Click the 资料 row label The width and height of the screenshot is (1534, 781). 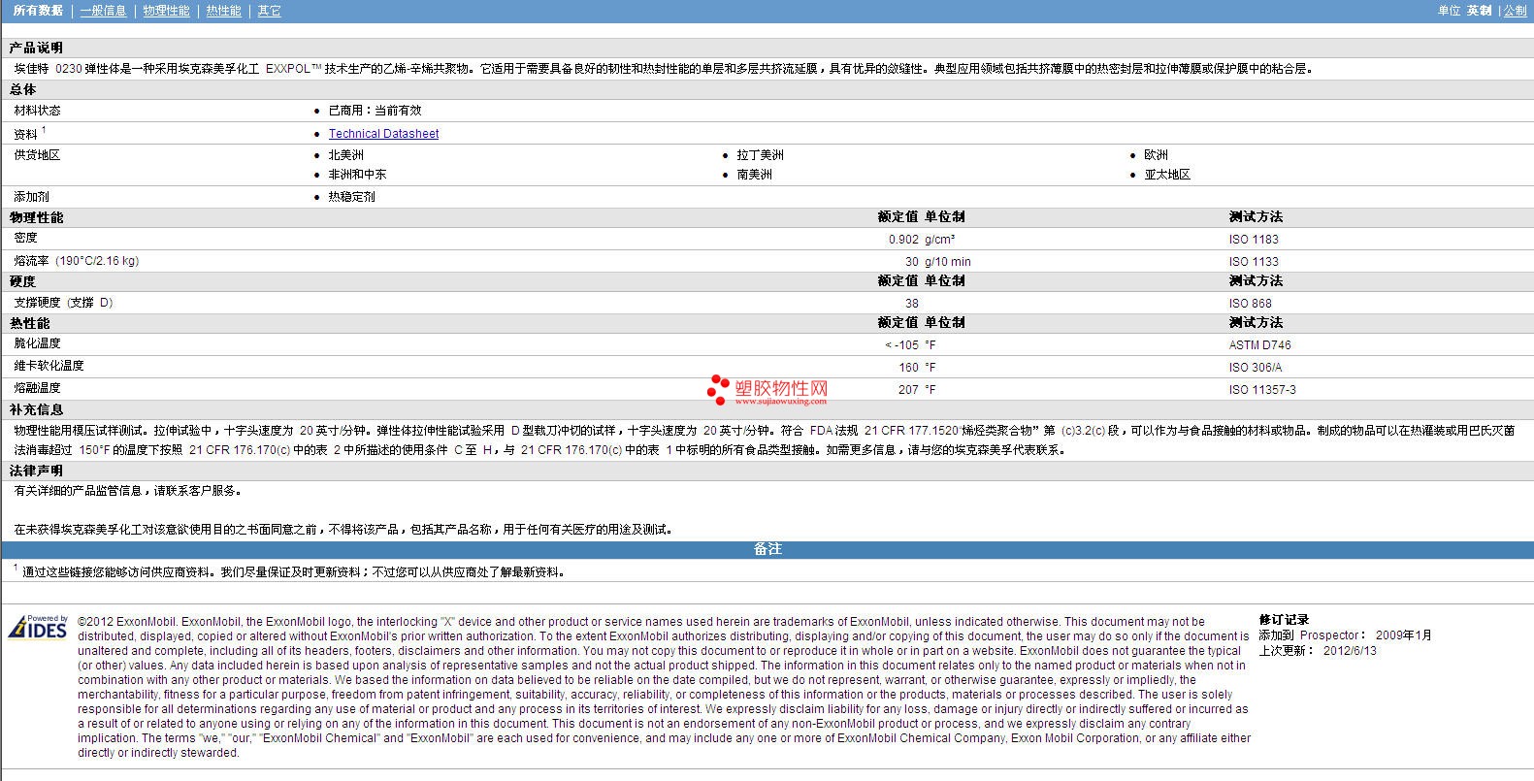click(25, 134)
